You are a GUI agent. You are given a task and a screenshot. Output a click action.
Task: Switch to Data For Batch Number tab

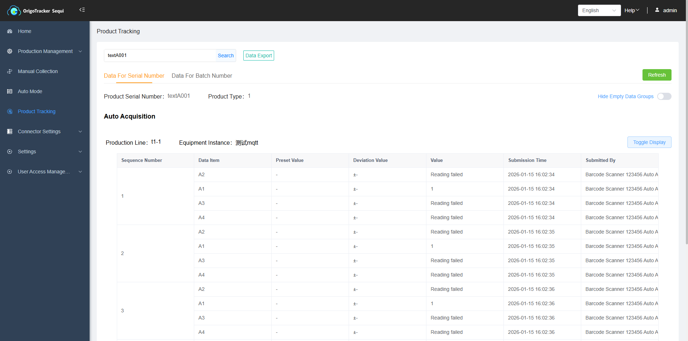pos(202,76)
